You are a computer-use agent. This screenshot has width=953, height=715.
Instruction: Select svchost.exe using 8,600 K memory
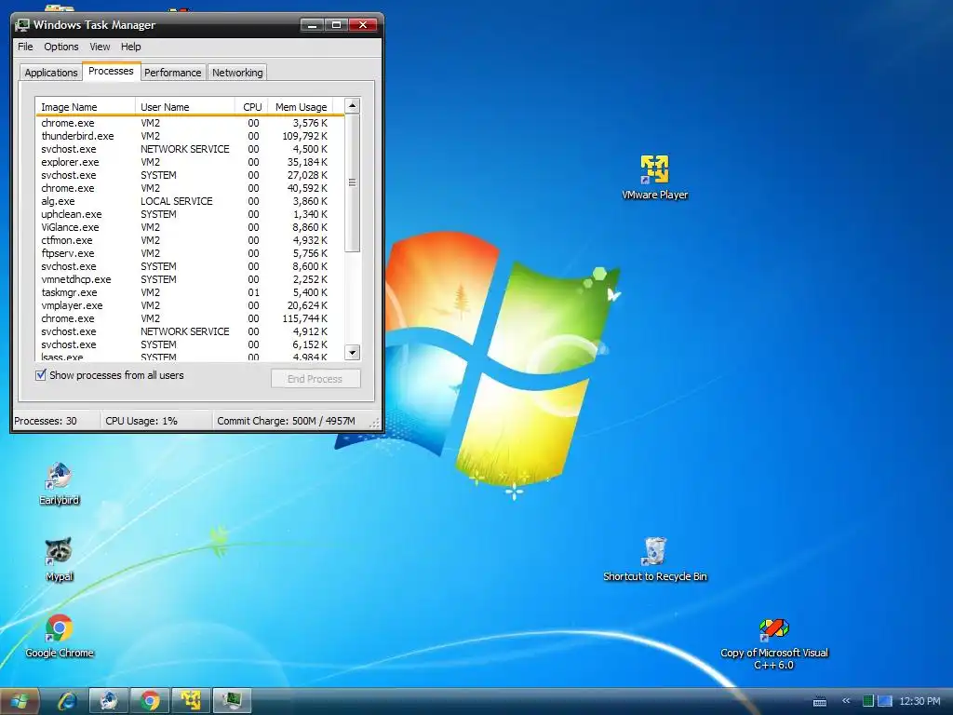tap(189, 266)
